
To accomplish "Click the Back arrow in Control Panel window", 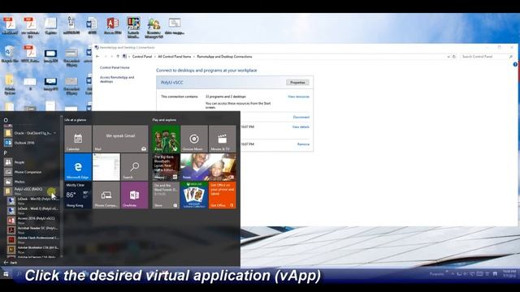I will coord(97,57).
